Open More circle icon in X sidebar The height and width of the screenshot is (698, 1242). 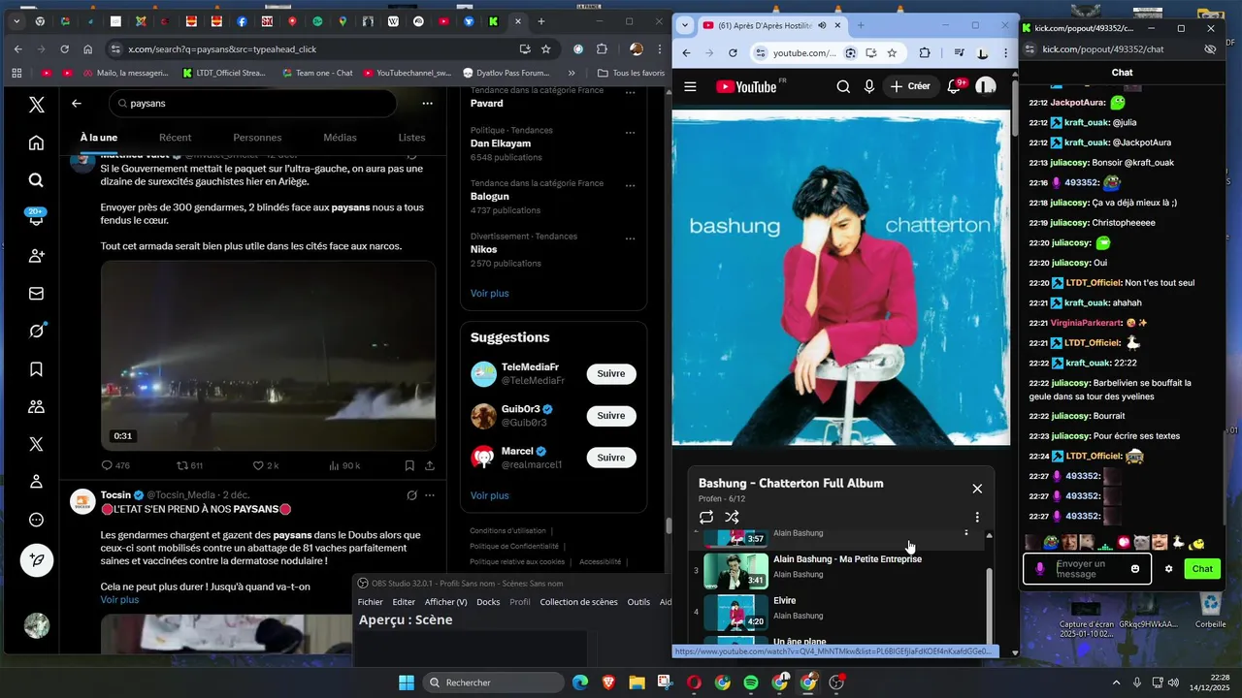[x=36, y=520]
